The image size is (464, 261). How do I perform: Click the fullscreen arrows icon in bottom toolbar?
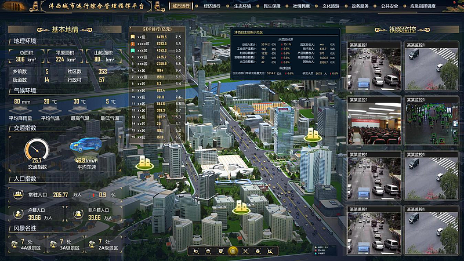pos(245,251)
